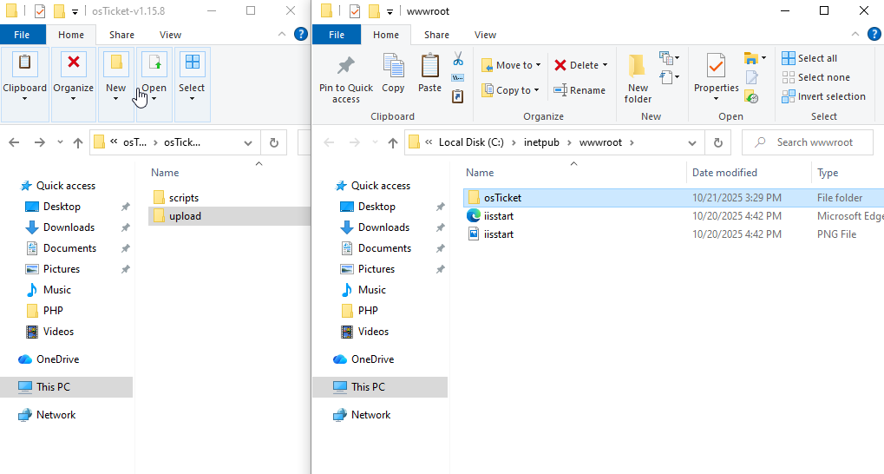Switch to Share tab in osTicket-v1.15.8 window
This screenshot has height=474, width=884.
pos(121,35)
